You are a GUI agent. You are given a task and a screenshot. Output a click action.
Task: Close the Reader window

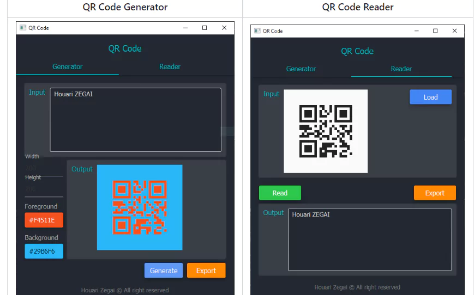tap(454, 31)
